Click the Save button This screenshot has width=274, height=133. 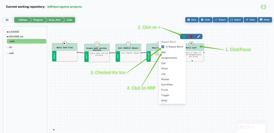pos(192,20)
